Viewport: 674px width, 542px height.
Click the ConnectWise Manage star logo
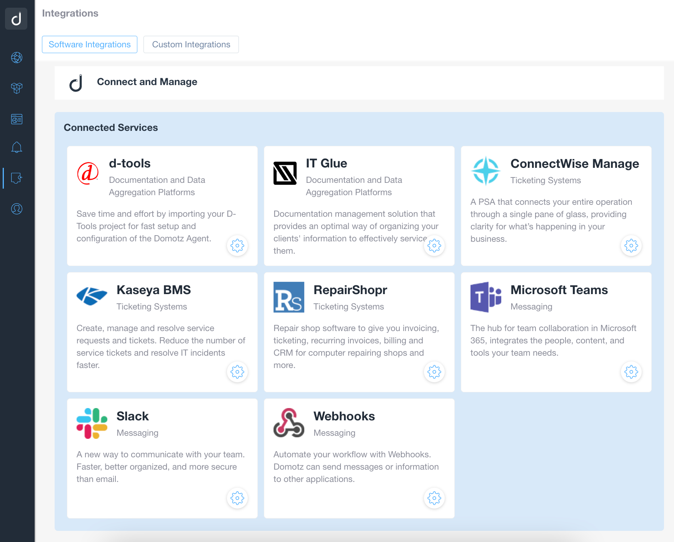[486, 171]
